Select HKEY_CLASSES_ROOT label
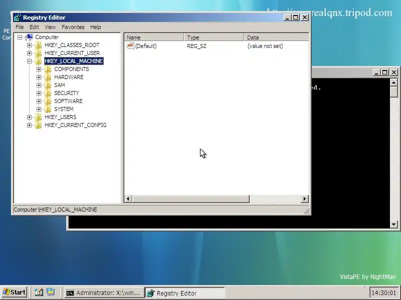Viewport: 401px width, 300px height. point(72,45)
